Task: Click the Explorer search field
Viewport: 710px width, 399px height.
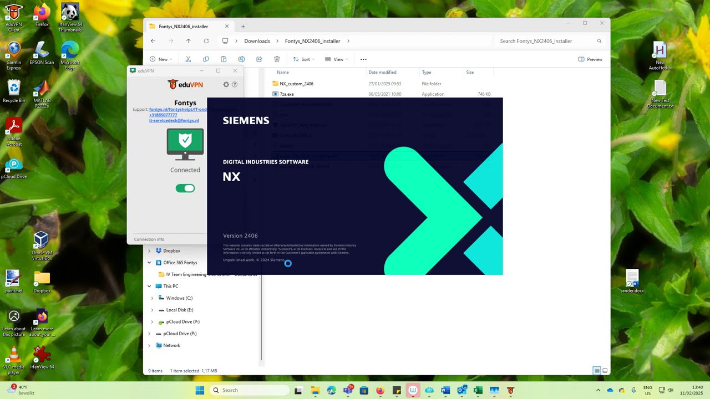Action: pyautogui.click(x=549, y=41)
